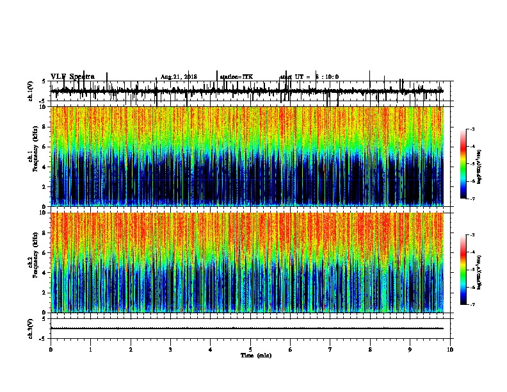This screenshot has width=507, height=392.
Task: Click the ch.2 spectrogram panel
Action: click(247, 263)
